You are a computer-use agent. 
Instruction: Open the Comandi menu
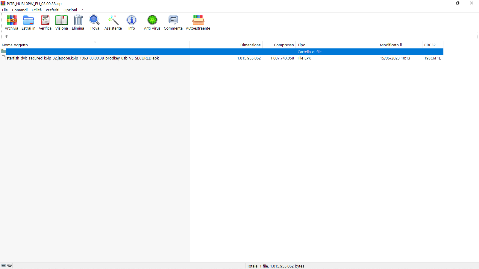(x=20, y=10)
